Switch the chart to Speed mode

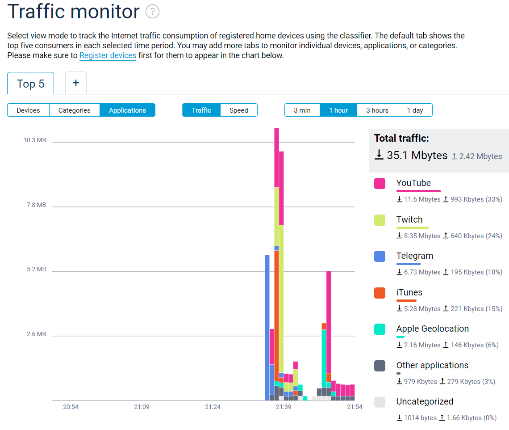238,110
